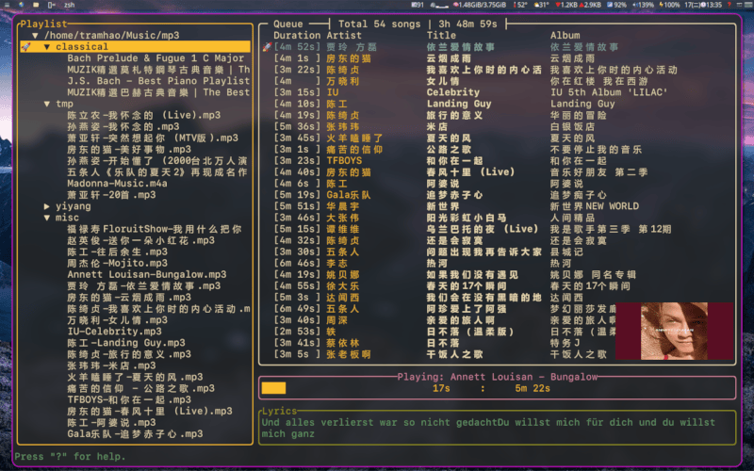Select TFBOYS-和你在一起.mp3 file
This screenshot has height=471, width=754.
(129, 399)
